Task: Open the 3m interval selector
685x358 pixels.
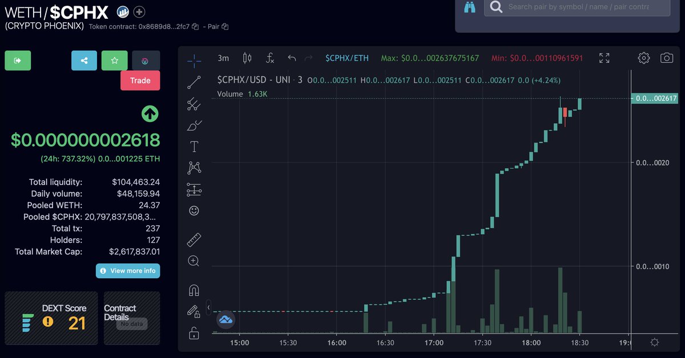Action: pos(223,58)
